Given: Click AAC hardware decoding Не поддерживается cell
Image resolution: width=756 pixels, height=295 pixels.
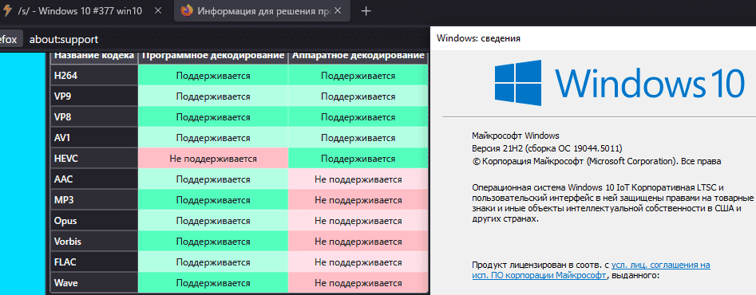Looking at the screenshot, I should [x=358, y=179].
